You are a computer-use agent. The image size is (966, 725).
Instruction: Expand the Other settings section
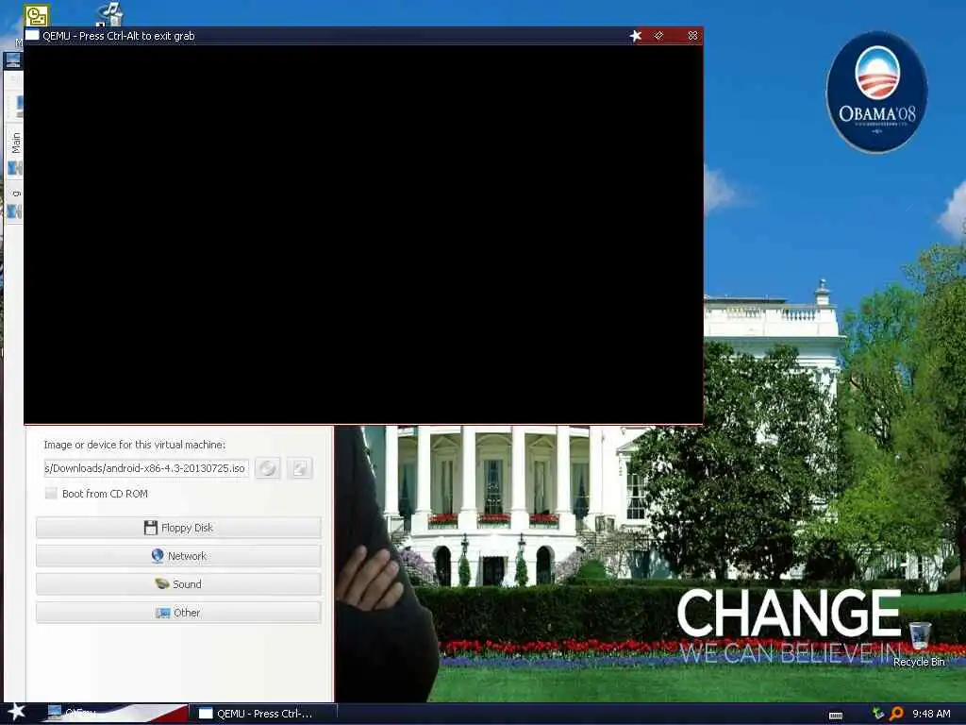[x=178, y=613]
